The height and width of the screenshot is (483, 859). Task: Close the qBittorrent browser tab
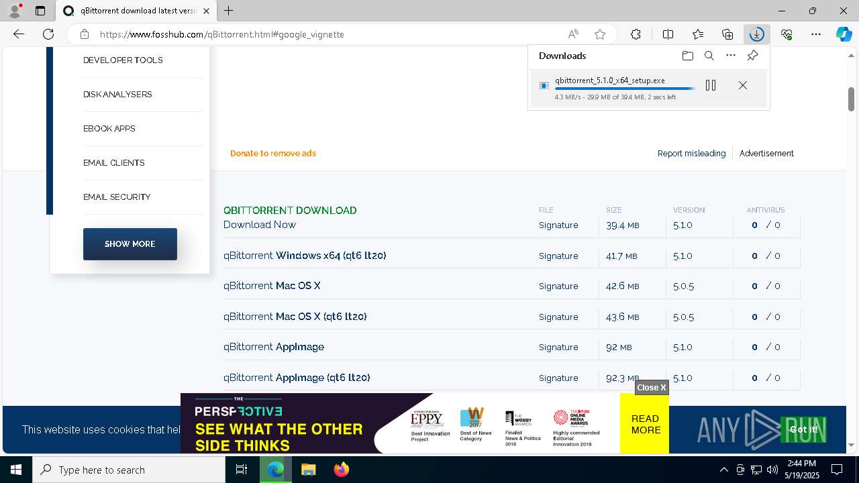[x=207, y=11]
